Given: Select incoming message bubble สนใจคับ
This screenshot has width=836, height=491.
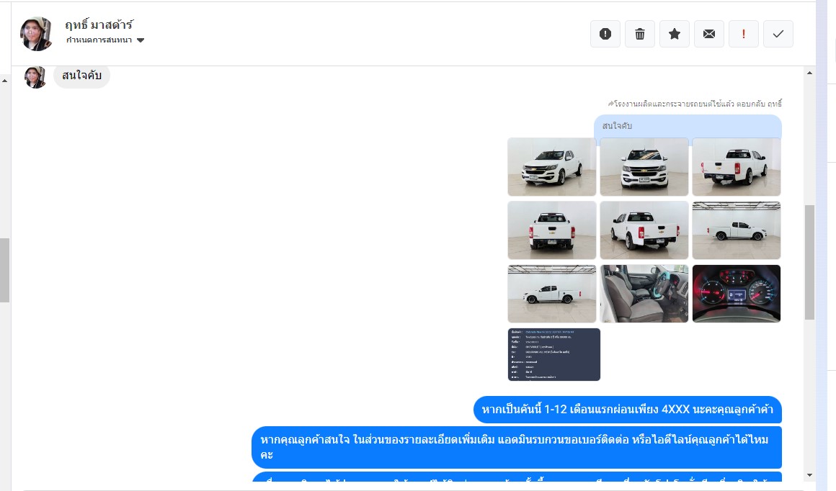Looking at the screenshot, I should (x=81, y=76).
